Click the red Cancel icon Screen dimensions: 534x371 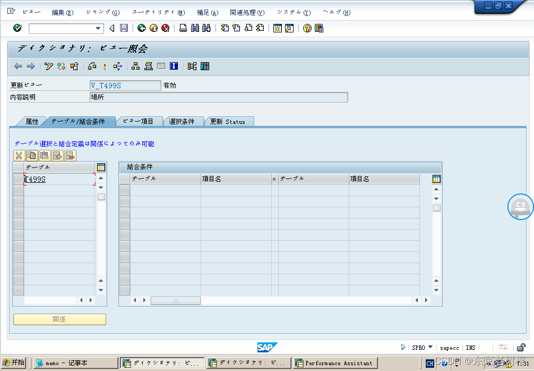coord(166,28)
